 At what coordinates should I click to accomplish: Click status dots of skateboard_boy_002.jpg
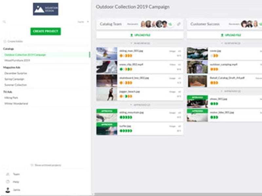coord(126,83)
